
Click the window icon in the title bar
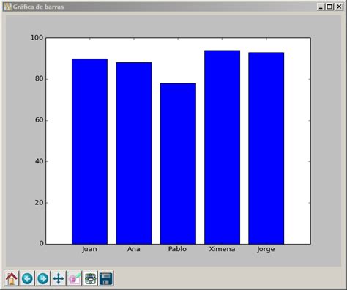pos(8,7)
